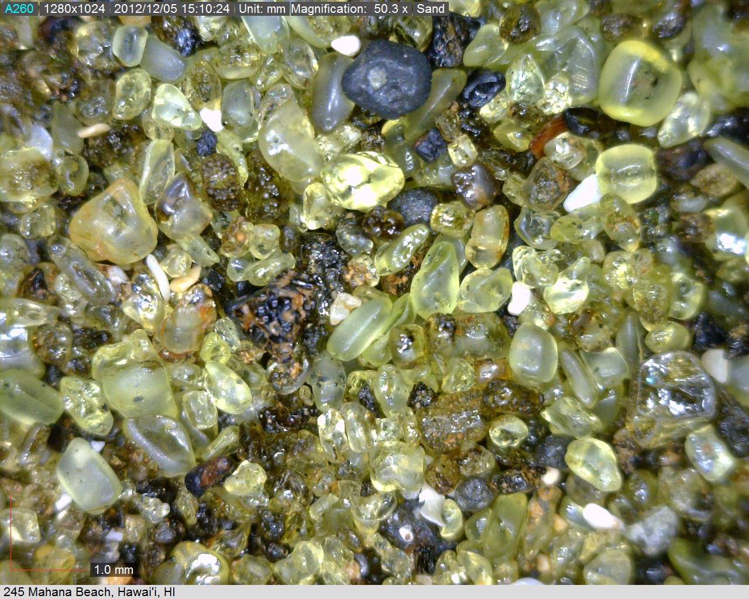The image size is (749, 599).
Task: Click the 'Sand' label in header
Action: click(431, 9)
